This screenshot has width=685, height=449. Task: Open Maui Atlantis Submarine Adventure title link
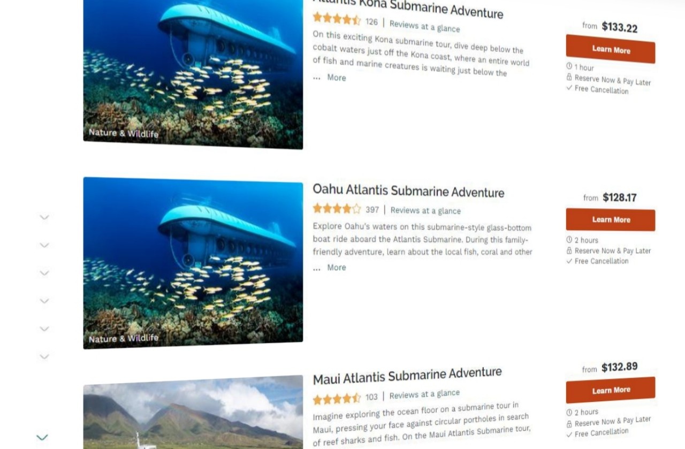407,376
